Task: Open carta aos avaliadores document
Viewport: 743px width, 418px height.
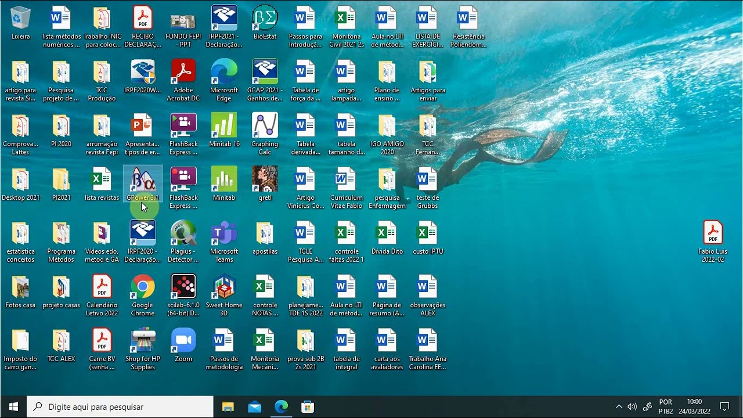Action: 387,349
